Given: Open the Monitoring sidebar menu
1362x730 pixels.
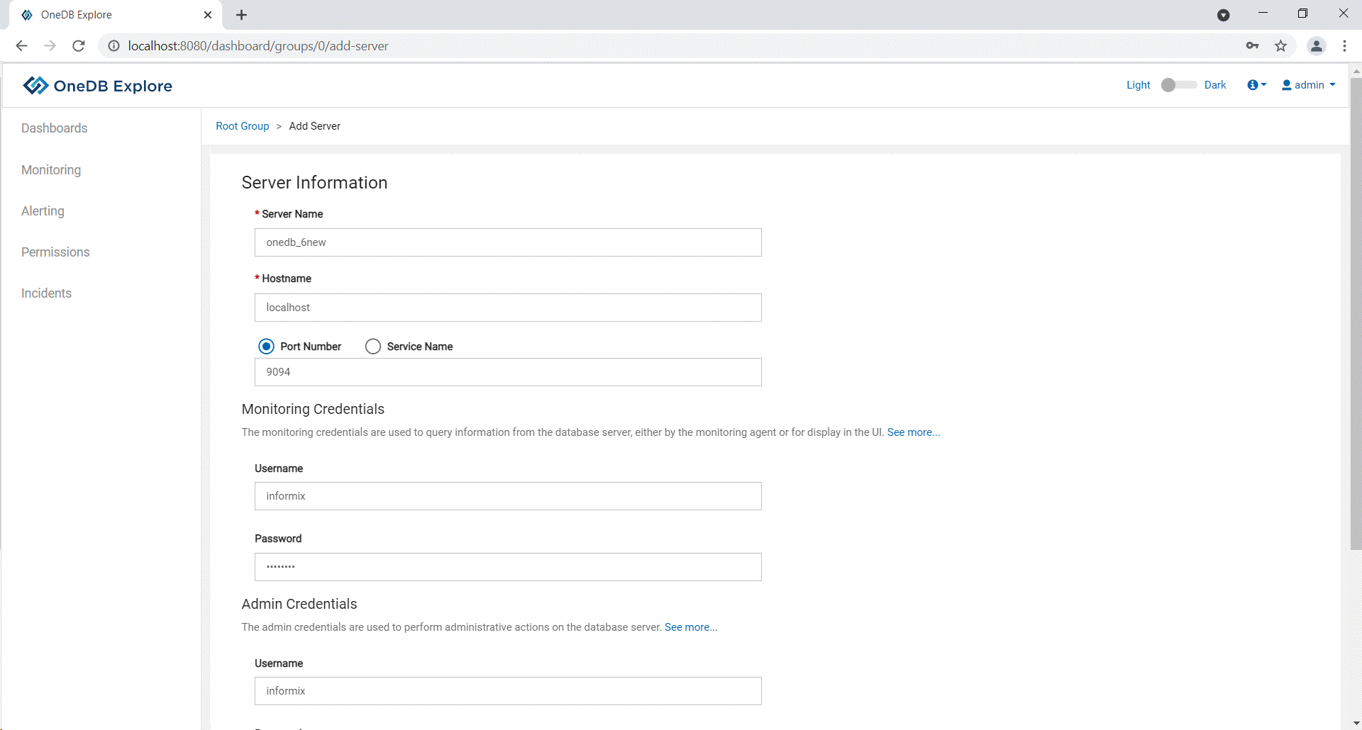Looking at the screenshot, I should point(51,170).
